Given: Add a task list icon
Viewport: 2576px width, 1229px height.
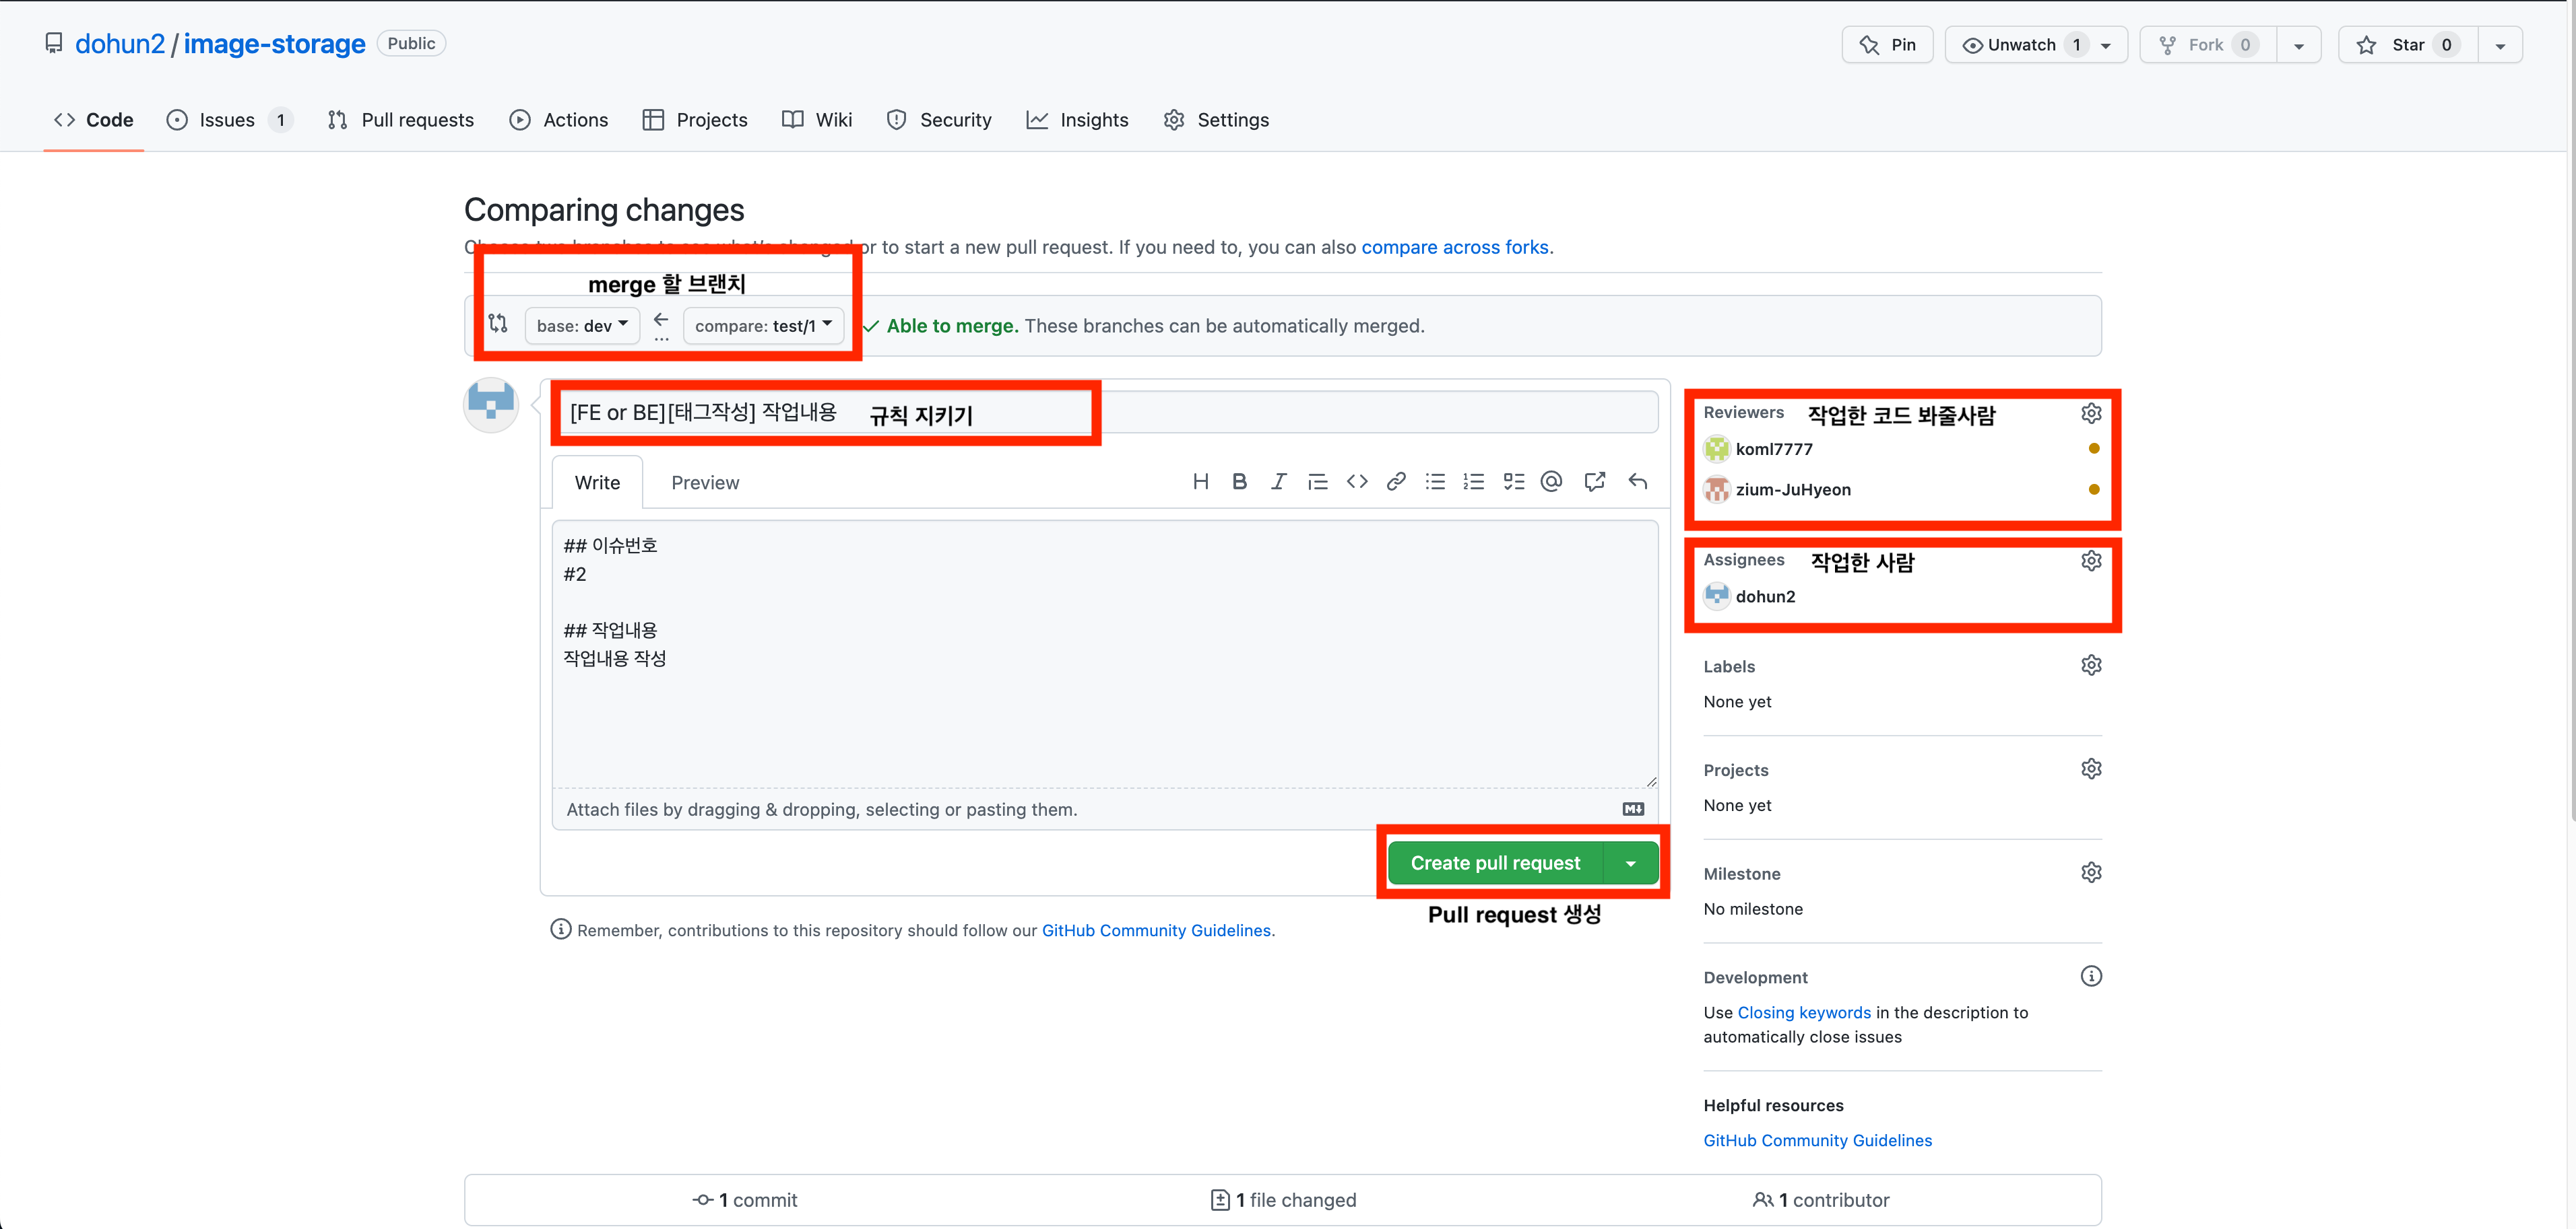Looking at the screenshot, I should (1513, 482).
